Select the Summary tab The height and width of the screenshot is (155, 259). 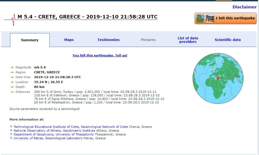(30, 40)
